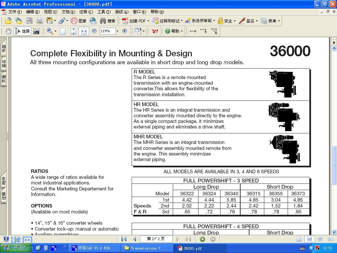Switch to continuous facing layout
This screenshot has height=253, width=337.
click(x=320, y=239)
